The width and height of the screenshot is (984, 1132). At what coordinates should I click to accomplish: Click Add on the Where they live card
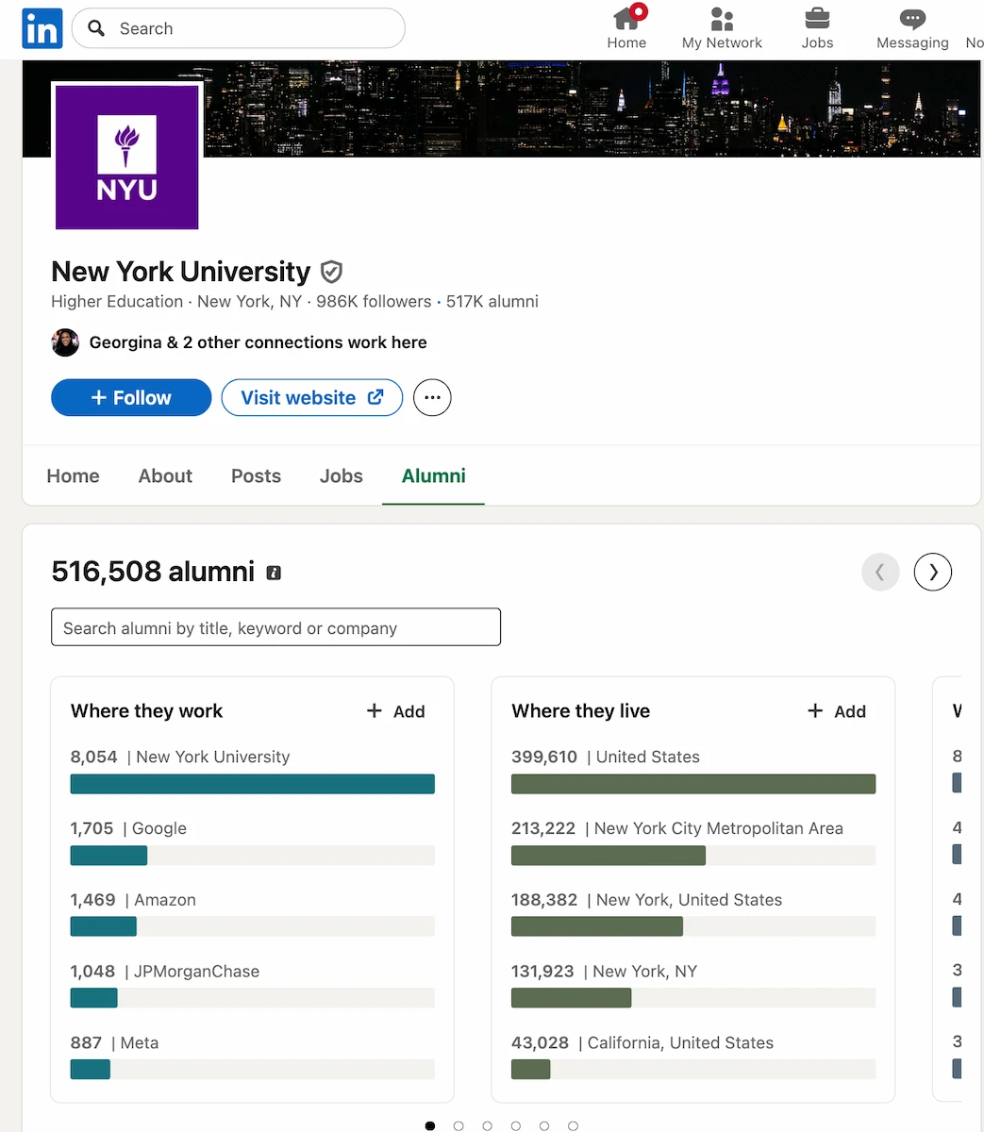(x=837, y=711)
